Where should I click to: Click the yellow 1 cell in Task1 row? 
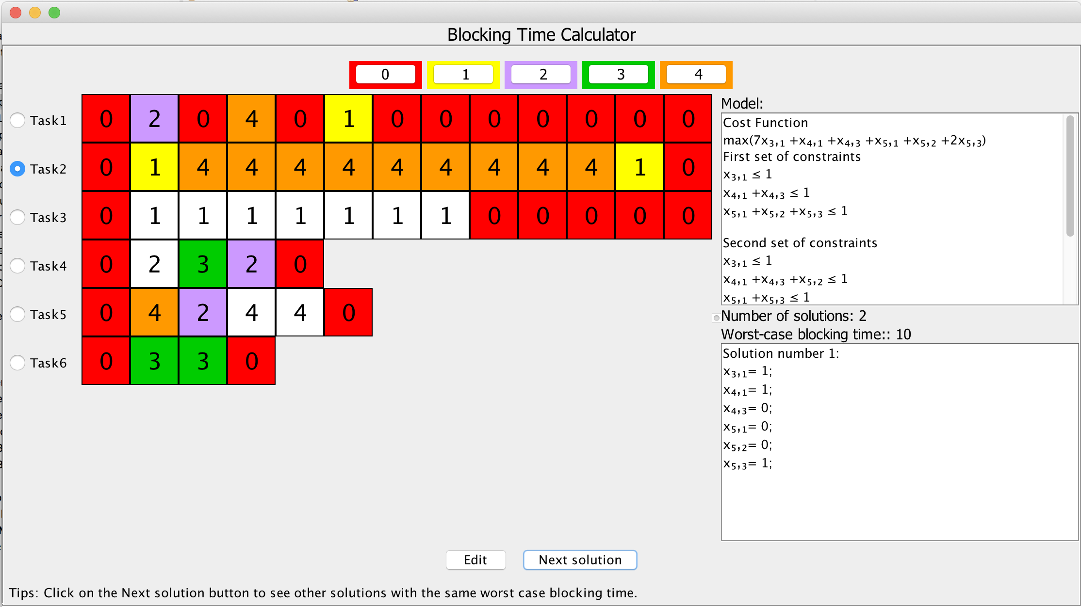tap(348, 119)
